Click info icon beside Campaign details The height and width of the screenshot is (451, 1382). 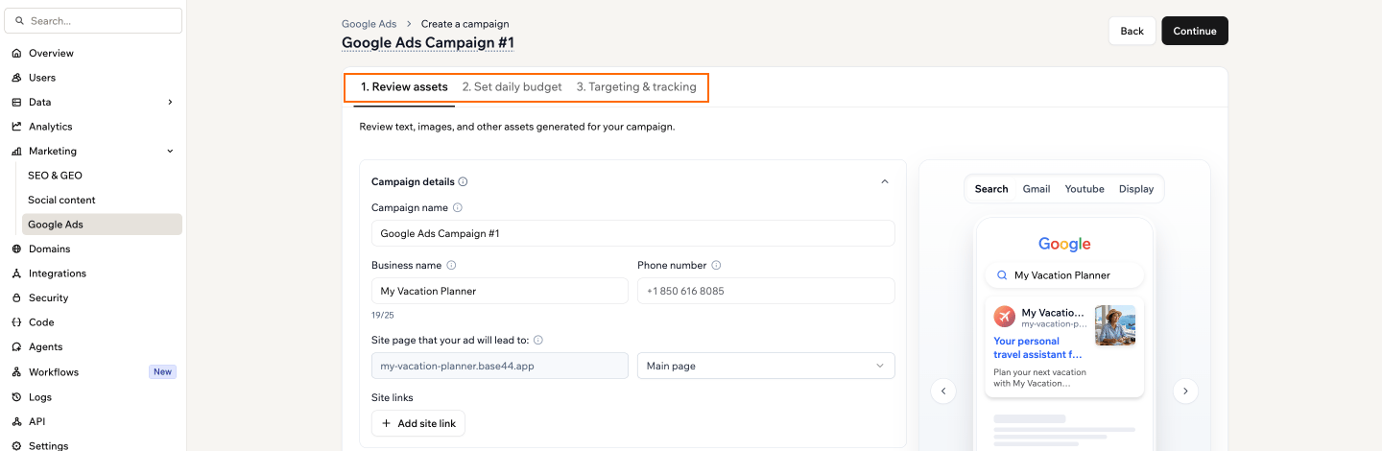[463, 181]
